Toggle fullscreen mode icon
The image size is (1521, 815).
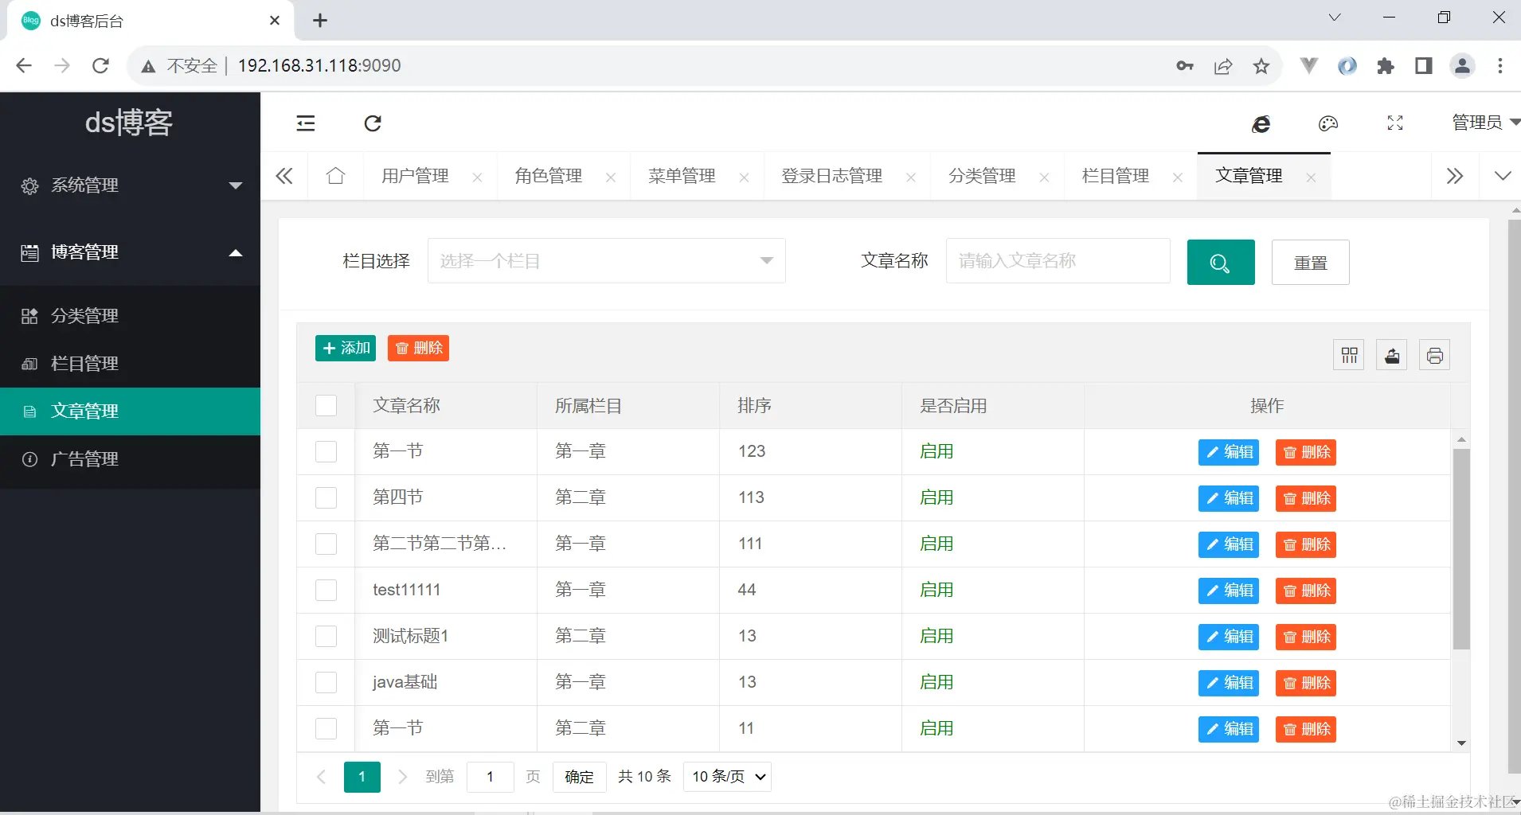pos(1395,123)
